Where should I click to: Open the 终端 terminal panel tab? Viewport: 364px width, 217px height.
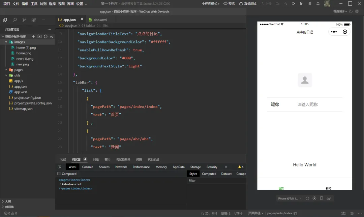click(x=139, y=159)
